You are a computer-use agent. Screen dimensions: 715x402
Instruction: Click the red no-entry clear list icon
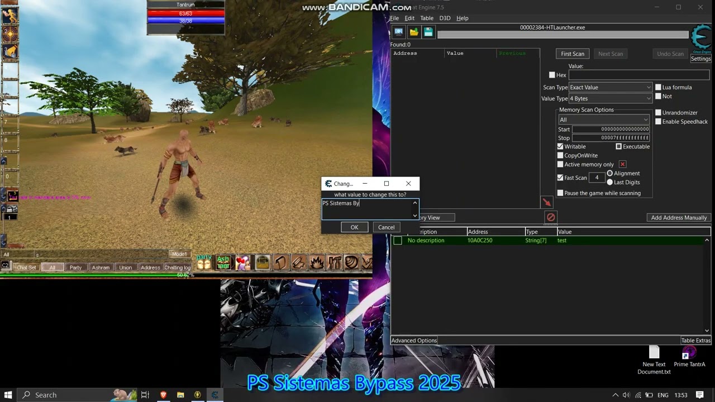click(x=551, y=217)
